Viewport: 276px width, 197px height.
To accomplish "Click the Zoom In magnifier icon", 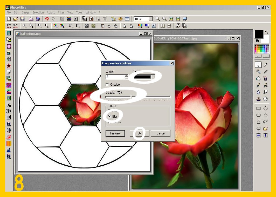I will [157, 19].
